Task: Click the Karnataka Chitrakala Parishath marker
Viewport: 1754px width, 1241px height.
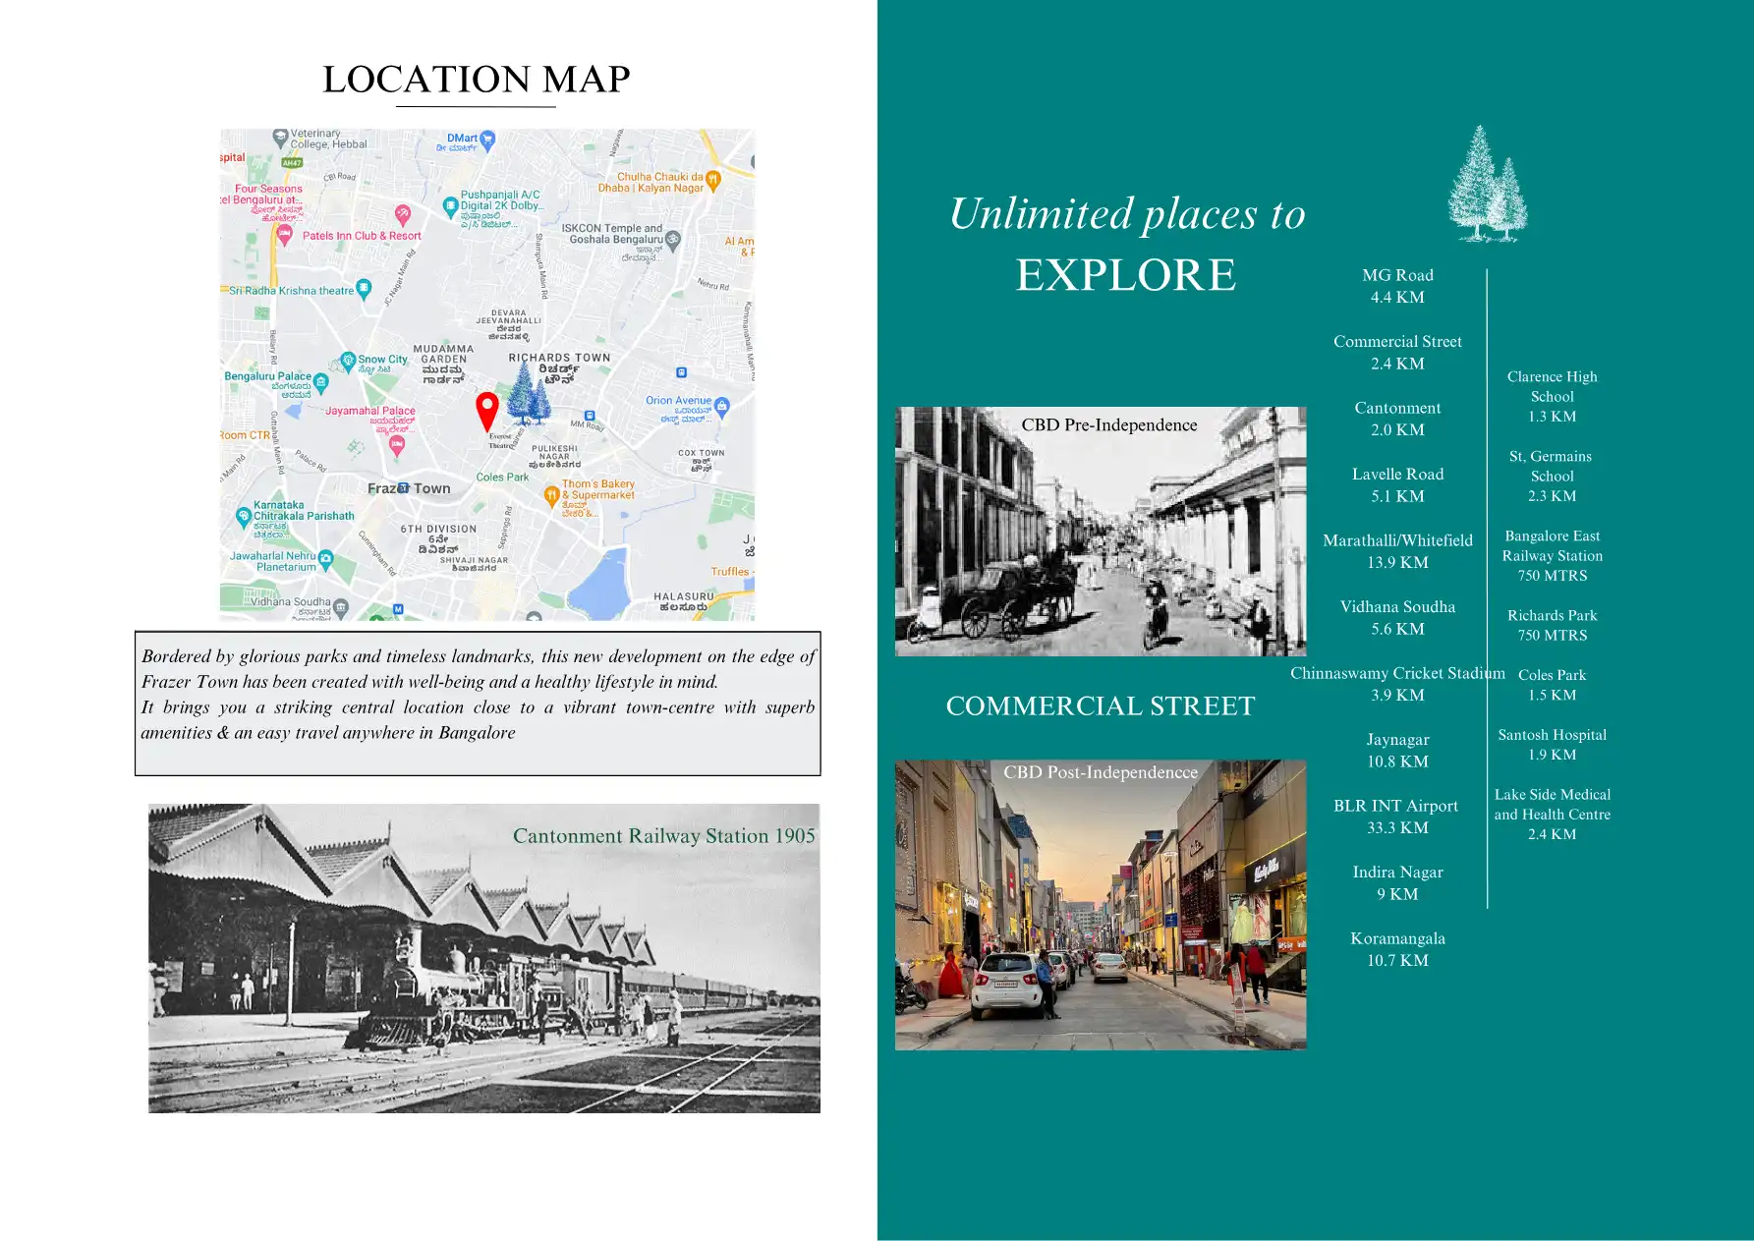Action: pos(244,516)
